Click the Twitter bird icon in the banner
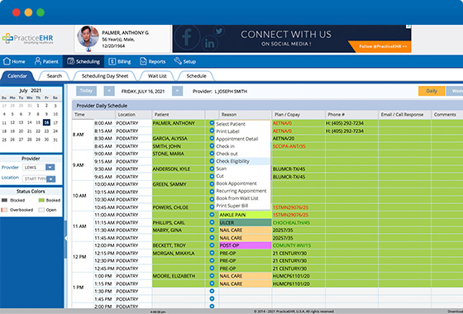463x314 pixels. pos(219,31)
